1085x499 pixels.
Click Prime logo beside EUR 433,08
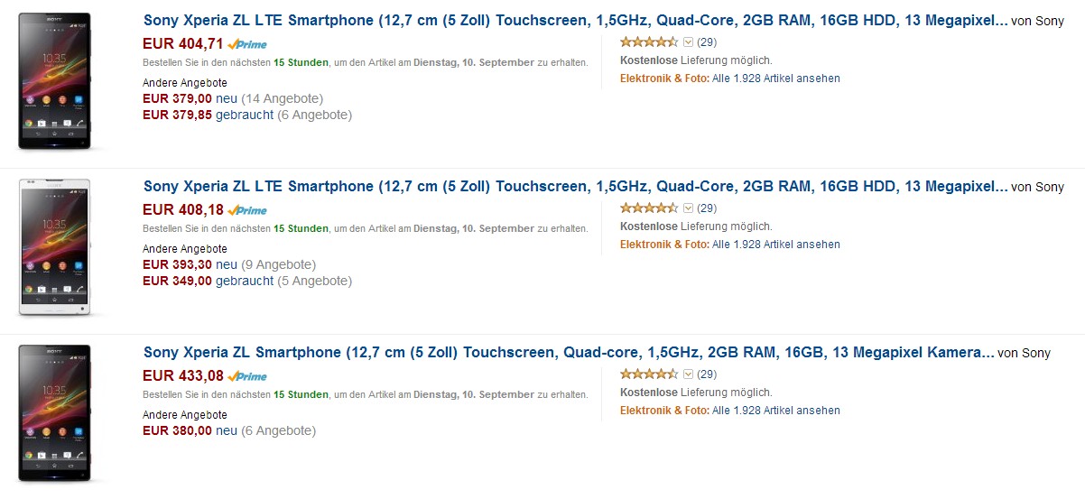(247, 375)
